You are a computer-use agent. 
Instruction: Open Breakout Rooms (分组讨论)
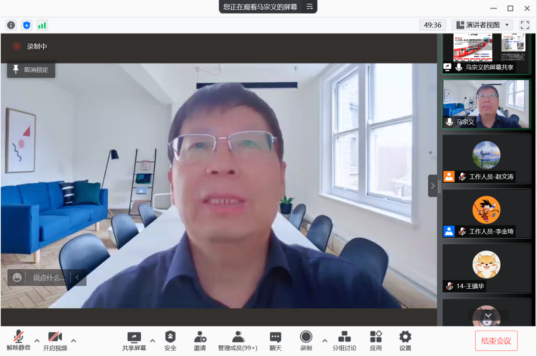(x=344, y=341)
